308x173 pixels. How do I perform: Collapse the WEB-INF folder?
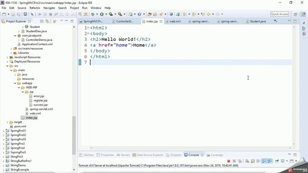[x=19, y=87]
